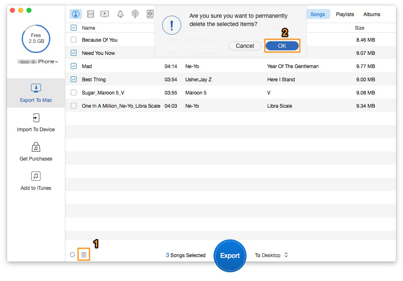The width and height of the screenshot is (403, 281).
Task: Select the song title 'Sugar_Maroon 5_V'
Action: pyautogui.click(x=103, y=93)
